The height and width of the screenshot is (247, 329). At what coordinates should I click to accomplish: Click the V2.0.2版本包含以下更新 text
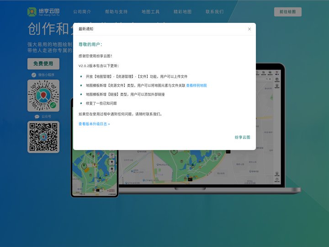(x=99, y=66)
